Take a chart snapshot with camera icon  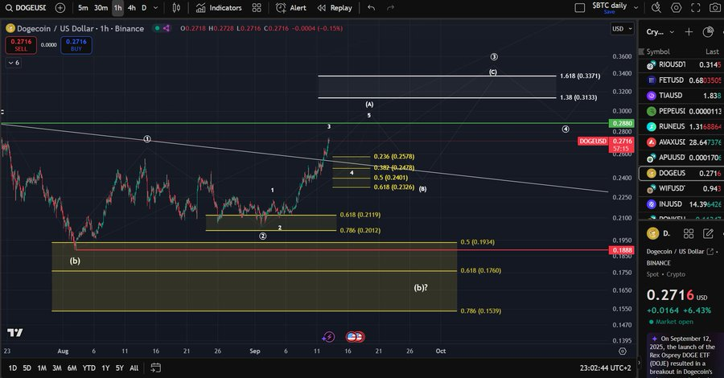click(x=714, y=8)
